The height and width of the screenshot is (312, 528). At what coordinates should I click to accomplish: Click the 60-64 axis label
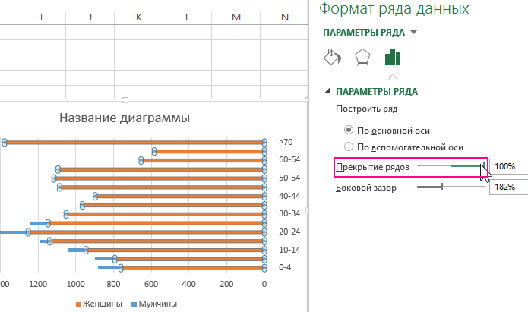point(289,159)
